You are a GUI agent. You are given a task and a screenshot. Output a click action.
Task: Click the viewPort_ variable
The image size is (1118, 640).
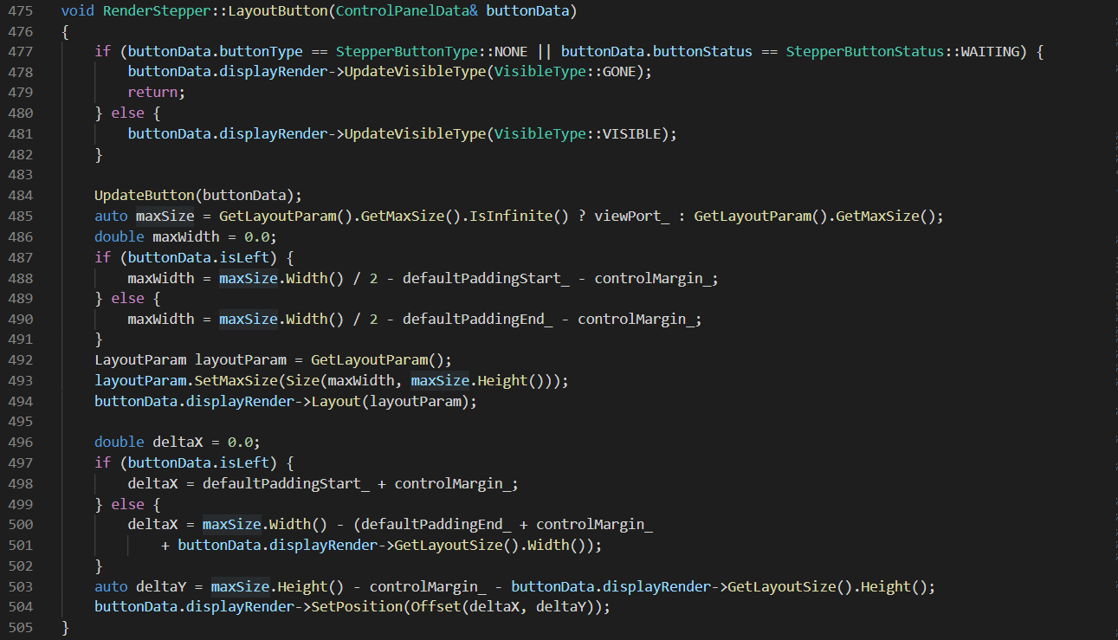coord(632,217)
